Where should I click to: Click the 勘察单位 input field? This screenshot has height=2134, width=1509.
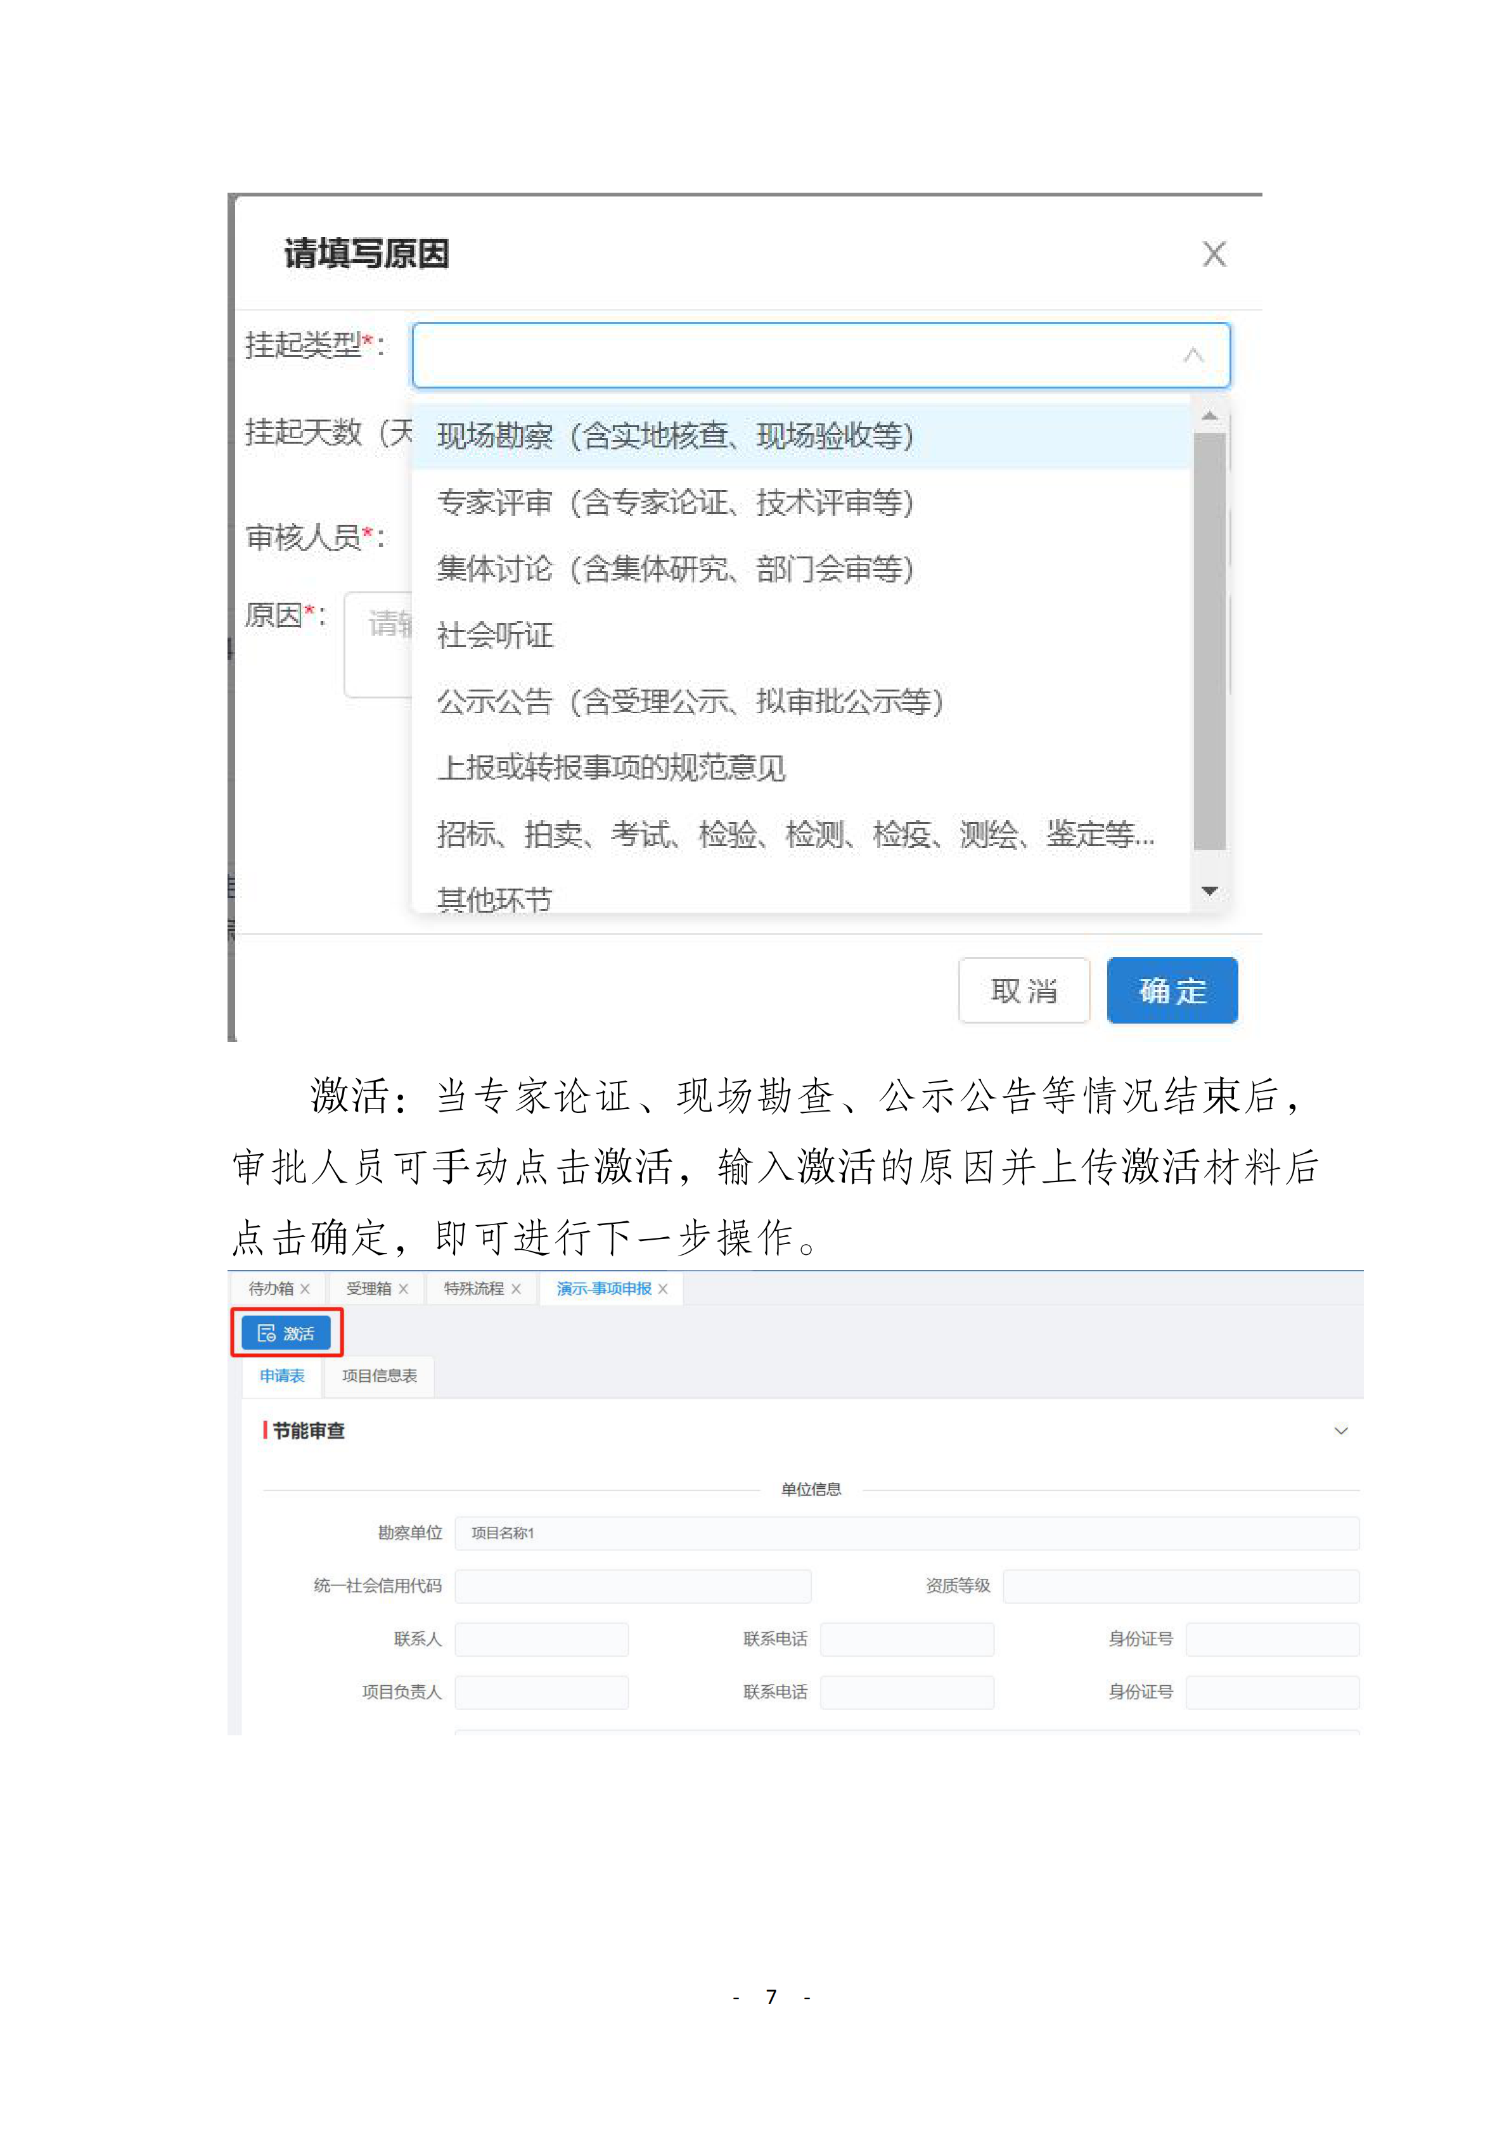906,1533
